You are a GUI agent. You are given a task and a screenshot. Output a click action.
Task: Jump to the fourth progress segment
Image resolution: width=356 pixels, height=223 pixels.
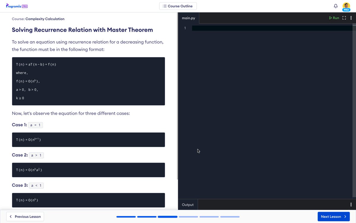click(x=188, y=217)
